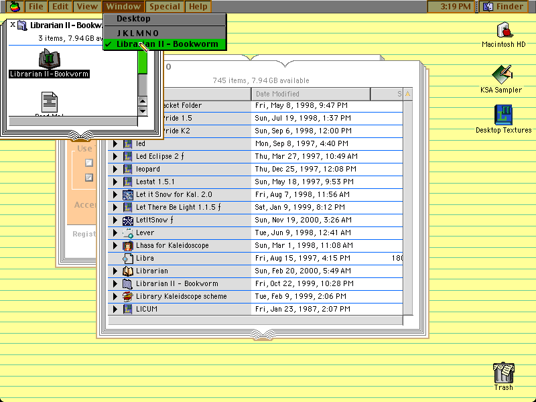This screenshot has width=536, height=402.
Task: Click the green scroll thumb in the small window
Action: coord(143,62)
